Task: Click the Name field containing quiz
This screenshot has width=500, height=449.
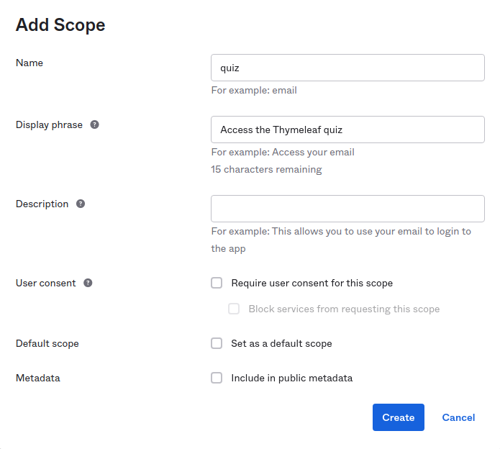Action: [x=347, y=68]
